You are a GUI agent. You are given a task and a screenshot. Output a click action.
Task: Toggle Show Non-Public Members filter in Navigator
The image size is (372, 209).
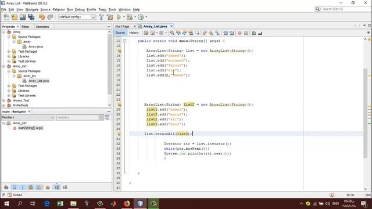point(31,188)
